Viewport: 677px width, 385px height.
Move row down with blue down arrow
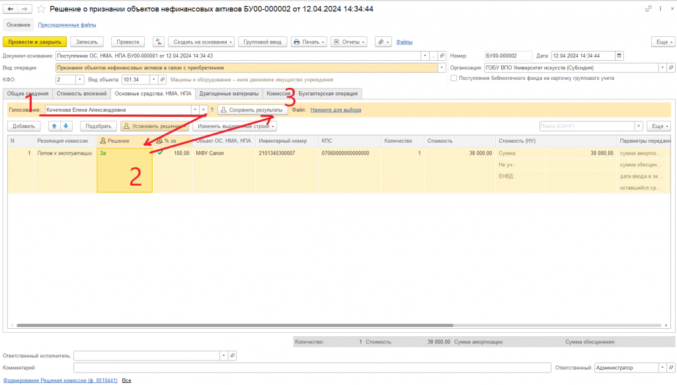click(66, 126)
